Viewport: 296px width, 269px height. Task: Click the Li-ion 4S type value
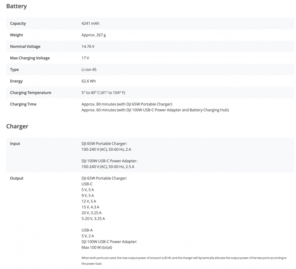click(x=89, y=70)
